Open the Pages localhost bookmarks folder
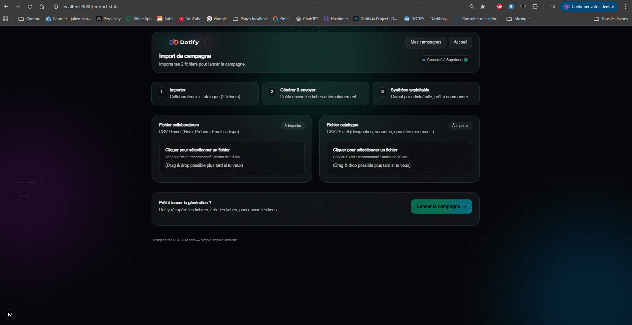This screenshot has height=325, width=632. point(250,19)
